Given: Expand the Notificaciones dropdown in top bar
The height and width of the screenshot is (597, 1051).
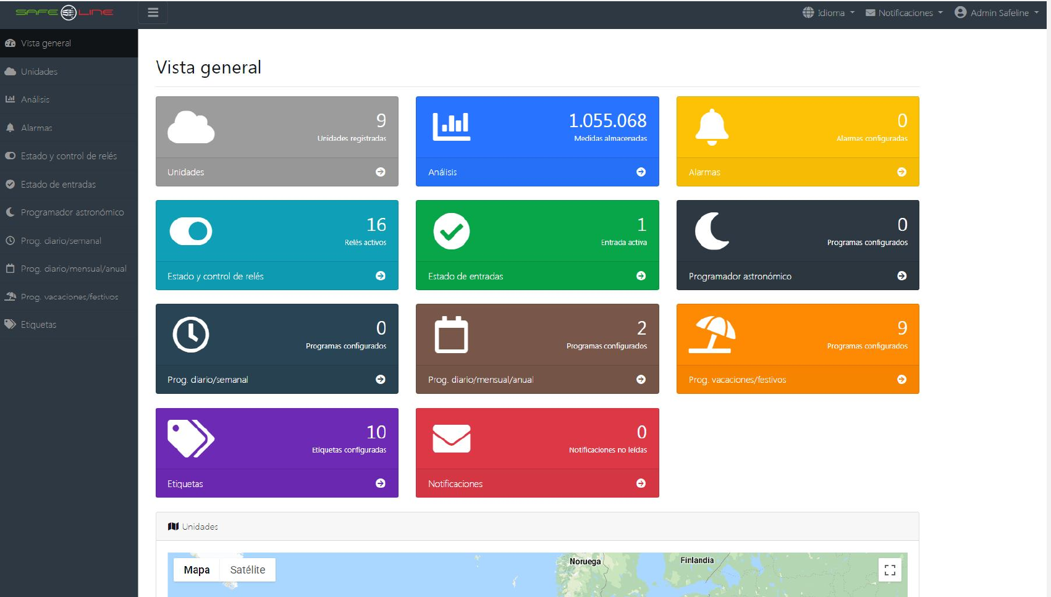Looking at the screenshot, I should coord(905,12).
